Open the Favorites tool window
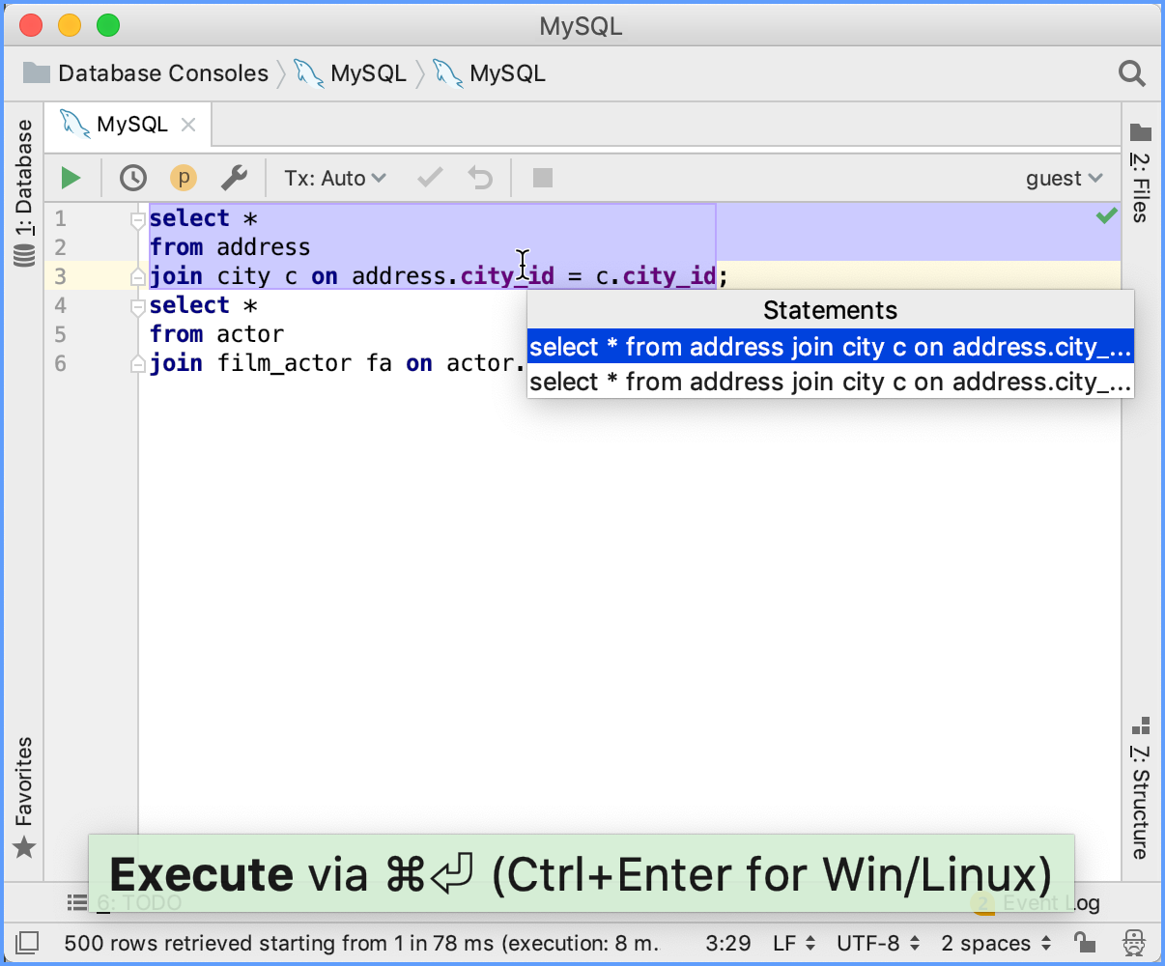 tap(24, 798)
